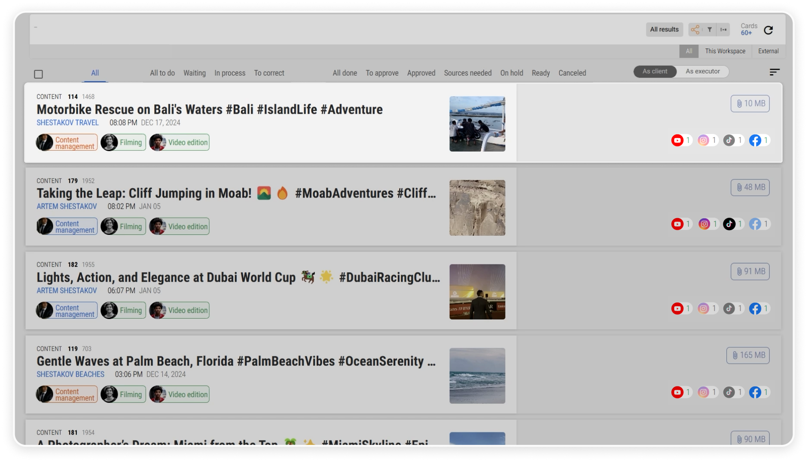Image resolution: width=808 pixels, height=462 pixels.
Task: Click the share icon in the top toolbar
Action: (x=695, y=30)
